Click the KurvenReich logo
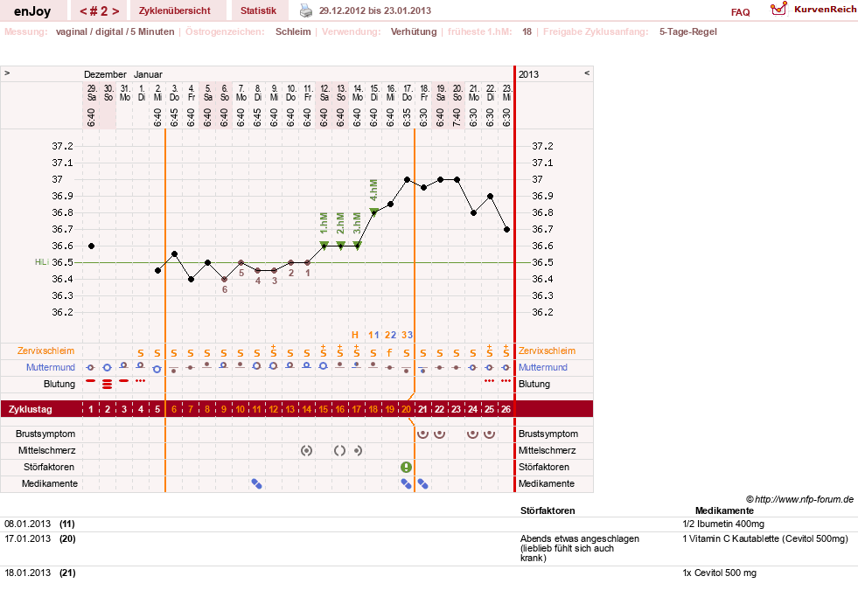The width and height of the screenshot is (858, 604). coord(813,10)
